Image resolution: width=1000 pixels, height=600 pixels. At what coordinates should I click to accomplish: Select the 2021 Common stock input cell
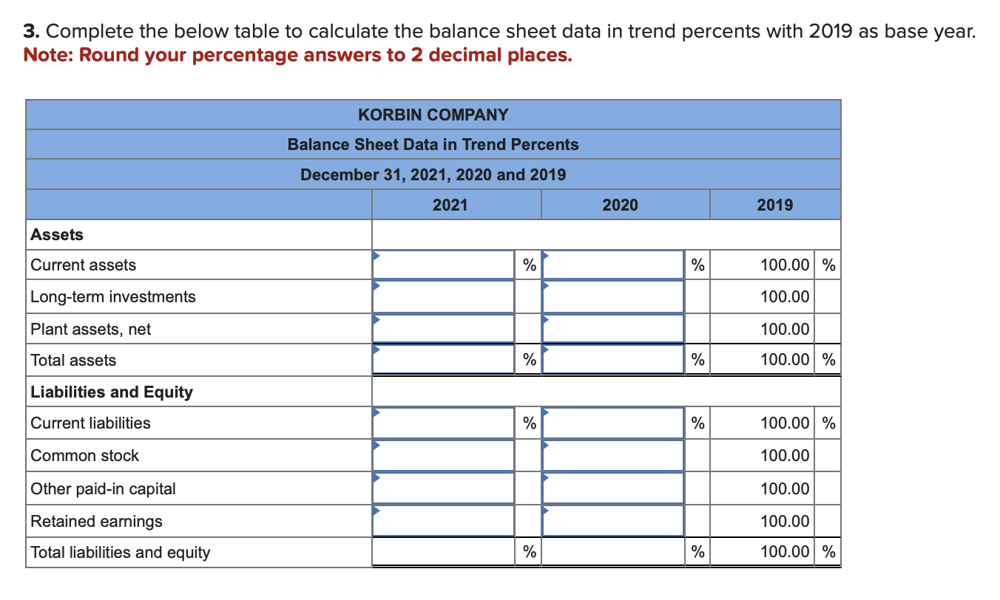(444, 456)
